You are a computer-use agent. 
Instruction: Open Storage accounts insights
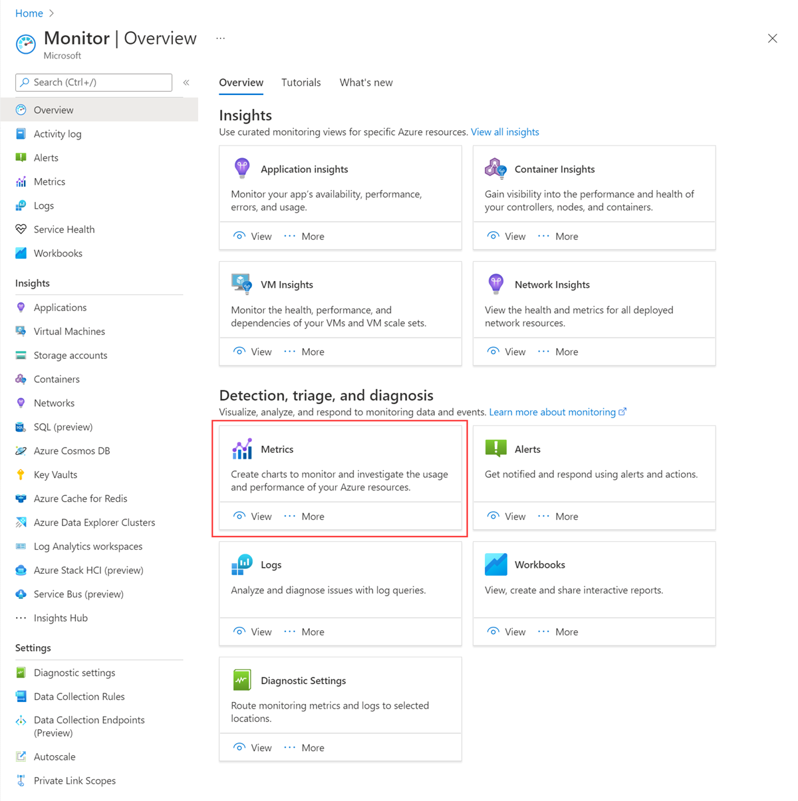[70, 355]
